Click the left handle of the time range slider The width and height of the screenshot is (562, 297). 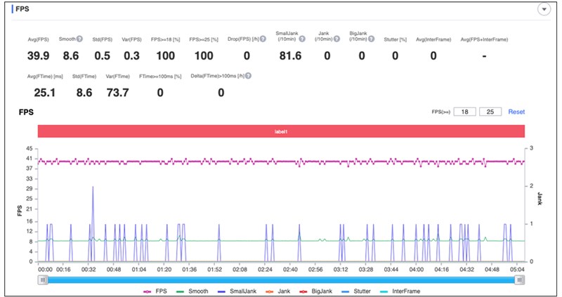coord(43,279)
